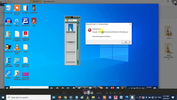Screen dimensions: 177x100
Task: Select the red SBI desktop shortcut icon
Action: [x=25, y=36]
